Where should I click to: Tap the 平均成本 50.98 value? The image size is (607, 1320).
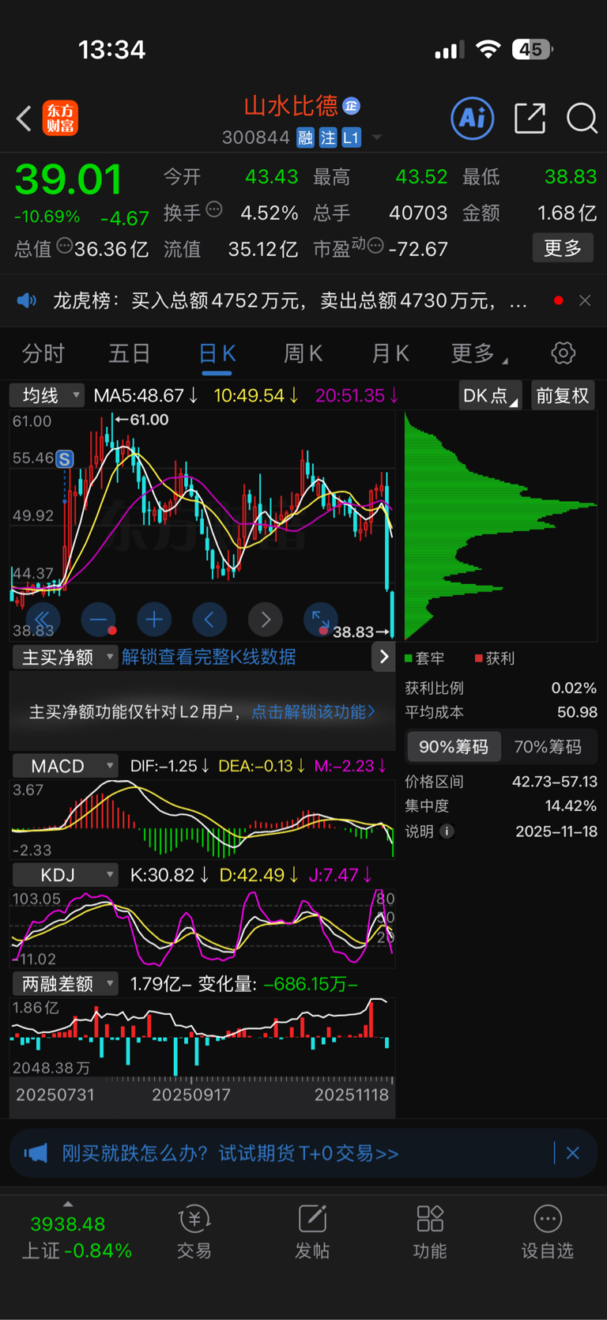pos(577,712)
